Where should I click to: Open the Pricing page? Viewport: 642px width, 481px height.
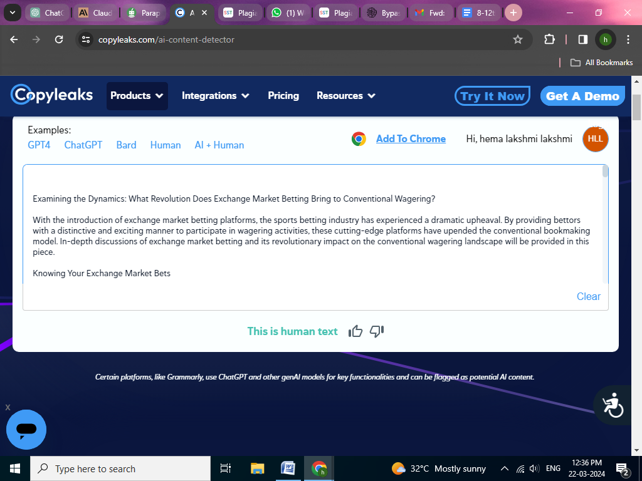coord(283,96)
